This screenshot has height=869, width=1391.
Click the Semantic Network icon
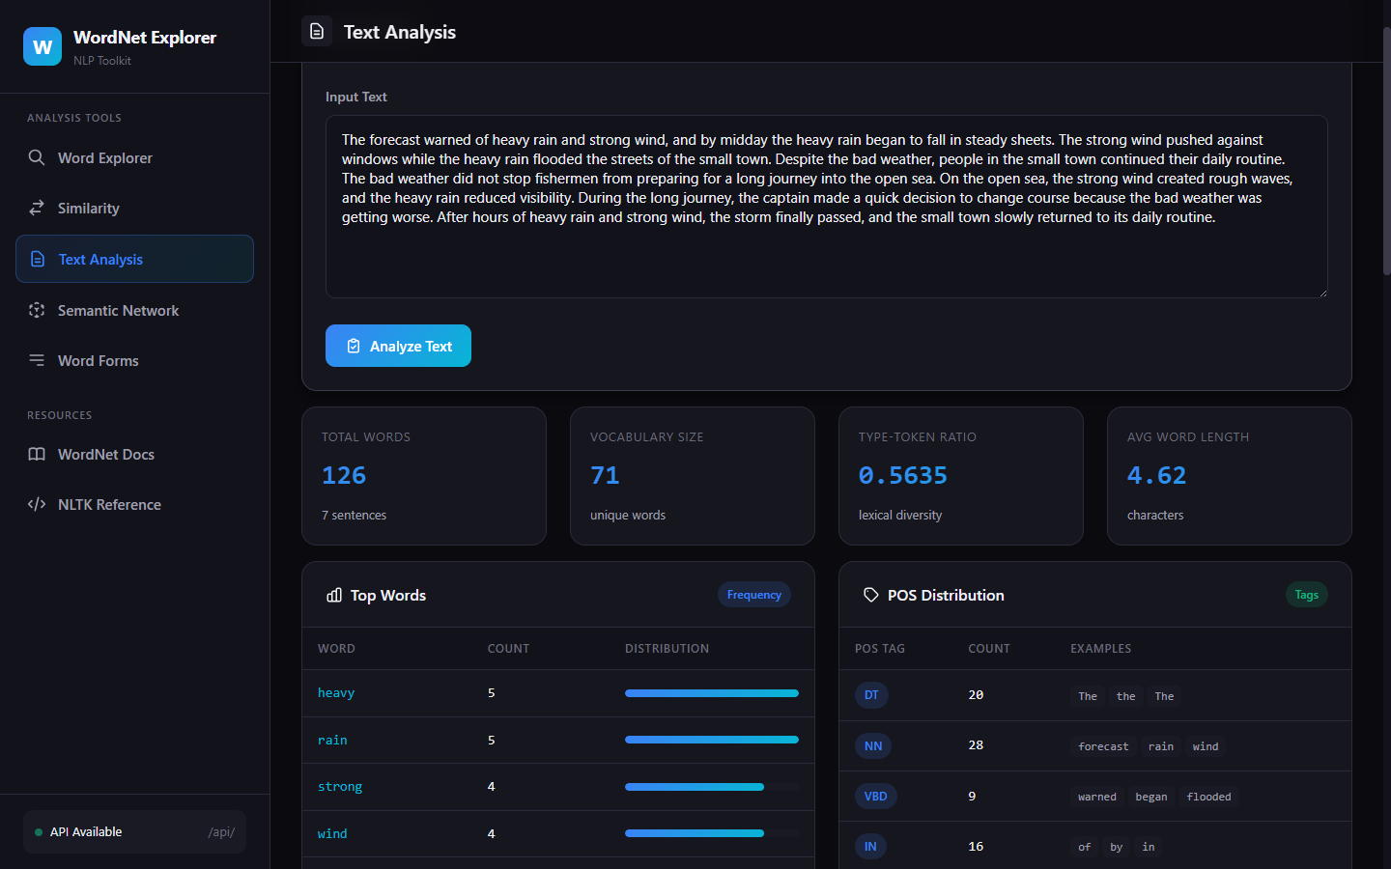coord(37,310)
